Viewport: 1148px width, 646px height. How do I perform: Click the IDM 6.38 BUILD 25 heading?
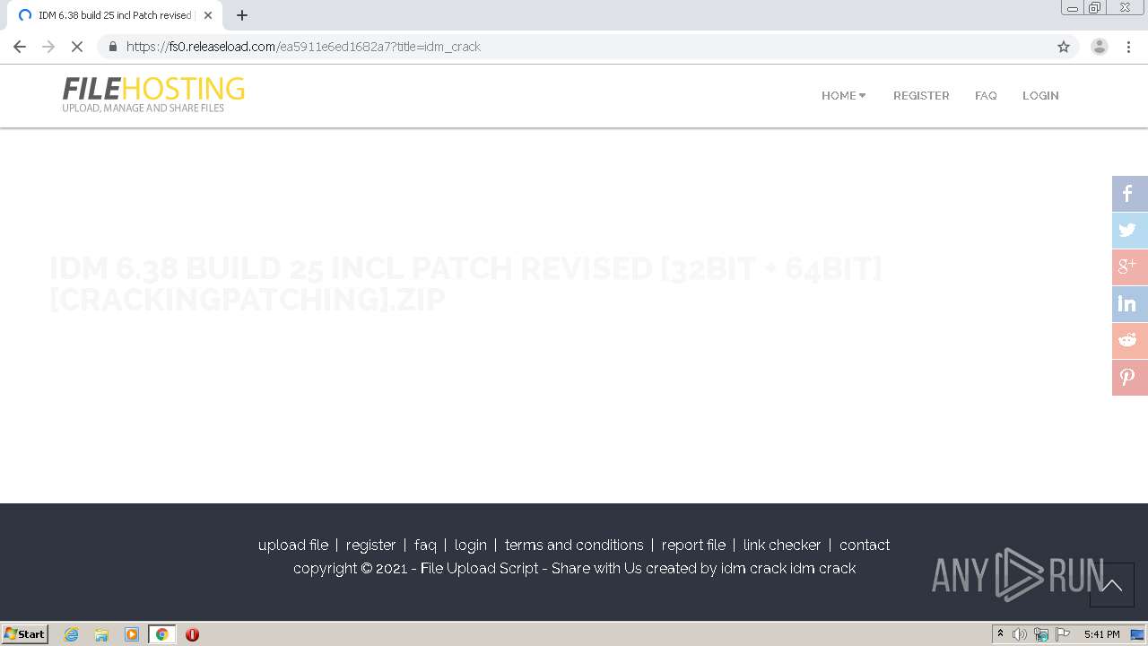(465, 284)
